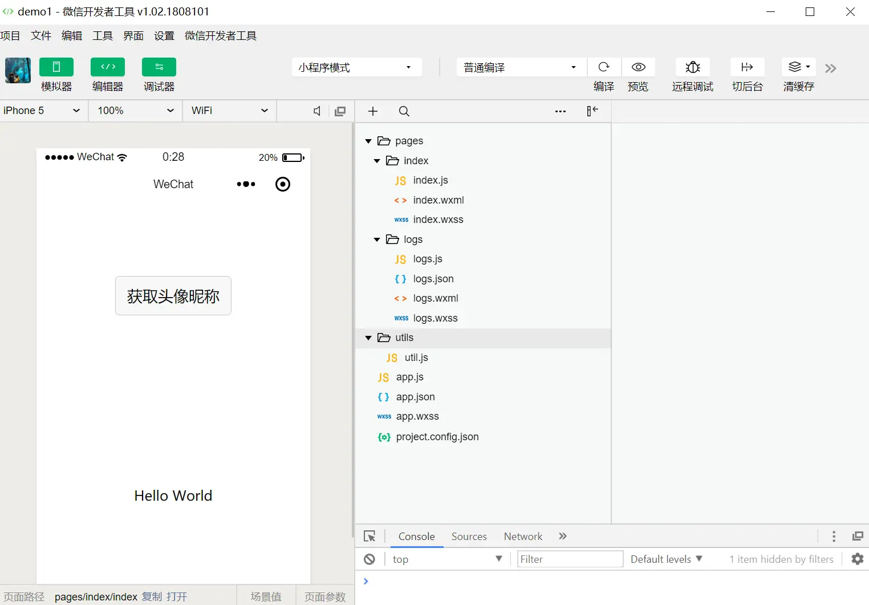
Task: Click the switch to background (切后台) icon
Action: 748,67
